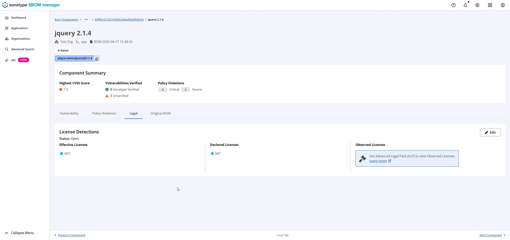Click the '0 Sonatype Verified' text

pyautogui.click(x=125, y=90)
